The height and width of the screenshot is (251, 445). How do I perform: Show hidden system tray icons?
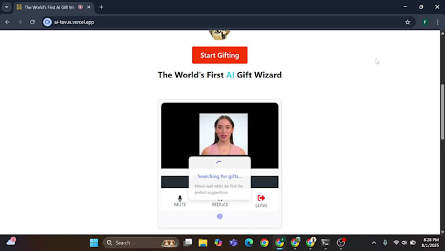374,242
